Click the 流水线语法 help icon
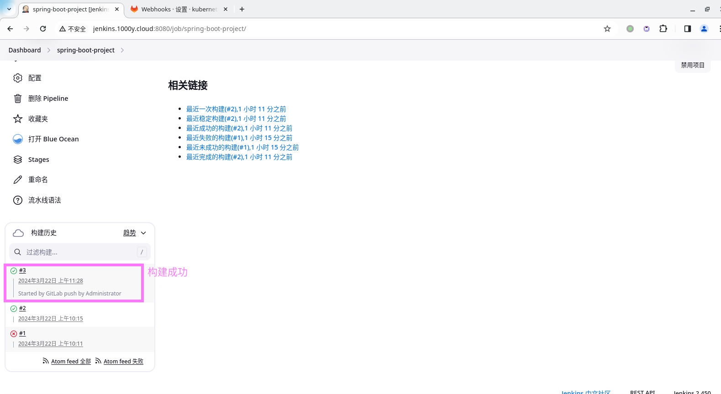Image resolution: width=721 pixels, height=394 pixels. (18, 200)
